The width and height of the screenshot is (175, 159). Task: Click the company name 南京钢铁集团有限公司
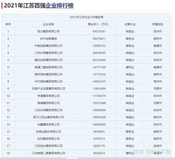48,74
